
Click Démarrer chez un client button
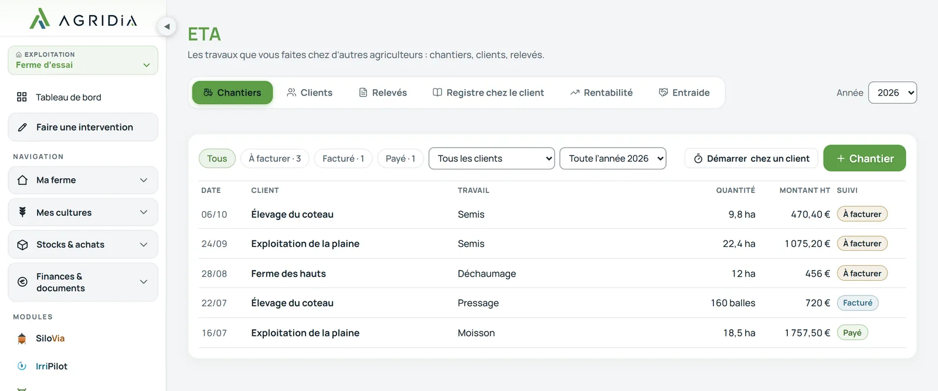click(751, 158)
